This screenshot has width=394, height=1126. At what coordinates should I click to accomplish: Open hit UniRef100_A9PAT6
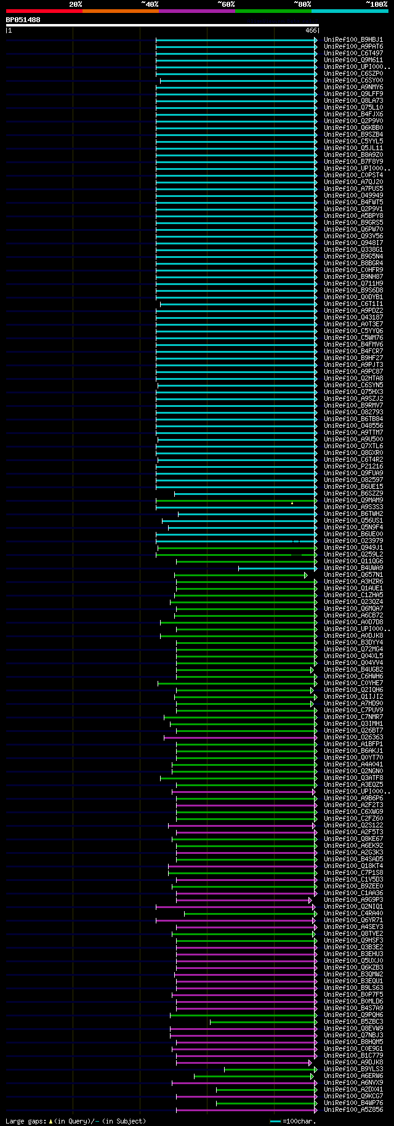(353, 46)
